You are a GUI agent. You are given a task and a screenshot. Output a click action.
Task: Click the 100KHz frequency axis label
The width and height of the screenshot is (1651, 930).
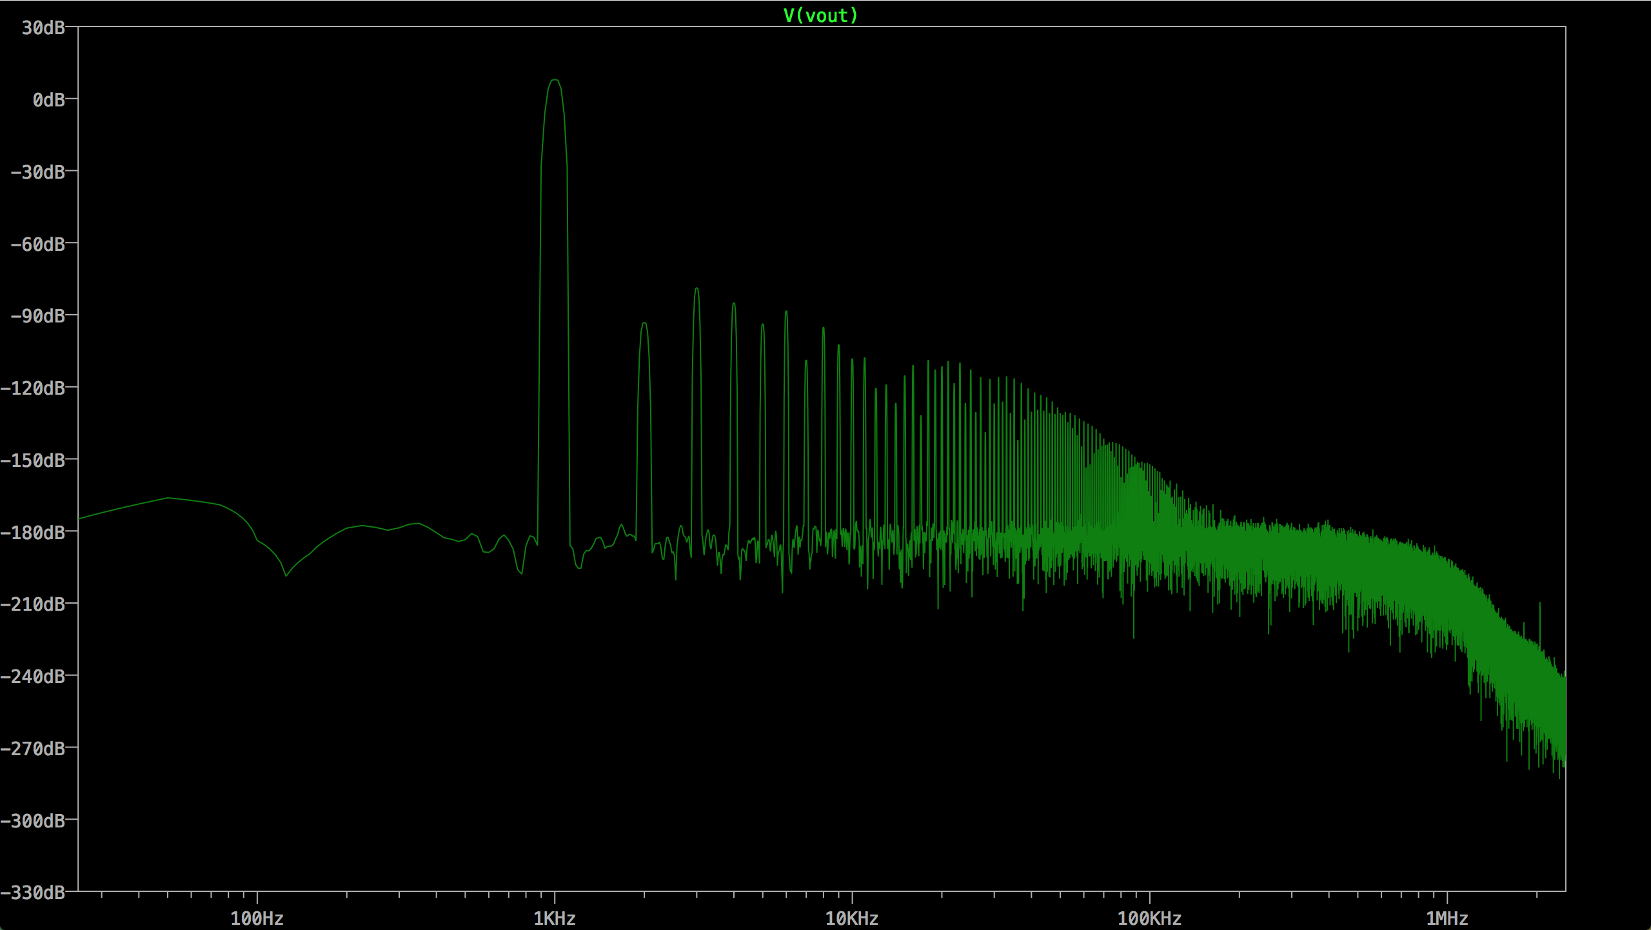[x=1149, y=918]
